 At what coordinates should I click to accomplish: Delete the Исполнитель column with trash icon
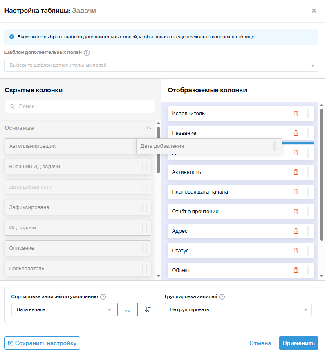296,114
